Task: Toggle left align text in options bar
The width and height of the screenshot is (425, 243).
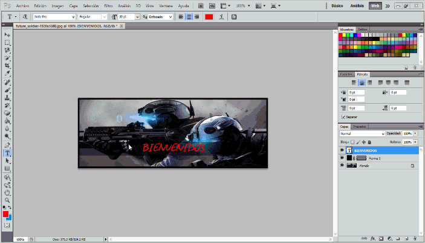Action: (181, 17)
